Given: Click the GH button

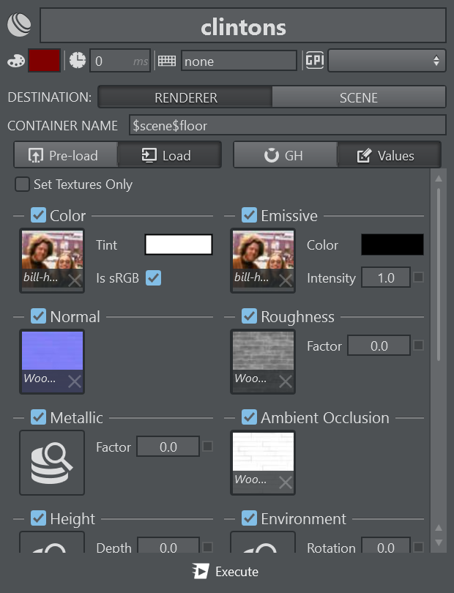Looking at the screenshot, I should tap(286, 155).
